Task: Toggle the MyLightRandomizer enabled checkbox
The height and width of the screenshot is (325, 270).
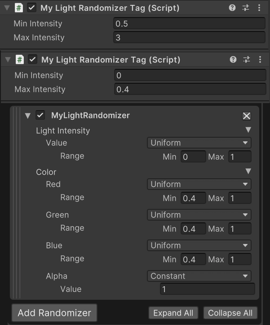Action: [x=40, y=115]
